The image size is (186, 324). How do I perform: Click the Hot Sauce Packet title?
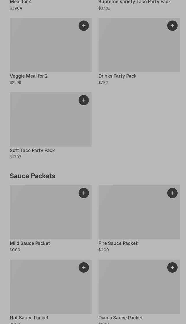(x=29, y=318)
